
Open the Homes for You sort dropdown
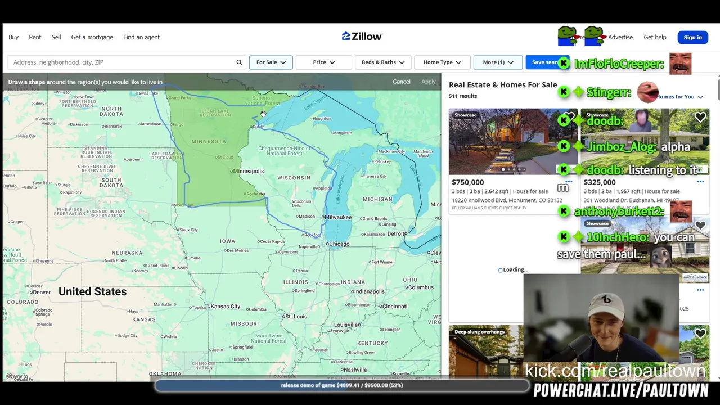tap(679, 97)
